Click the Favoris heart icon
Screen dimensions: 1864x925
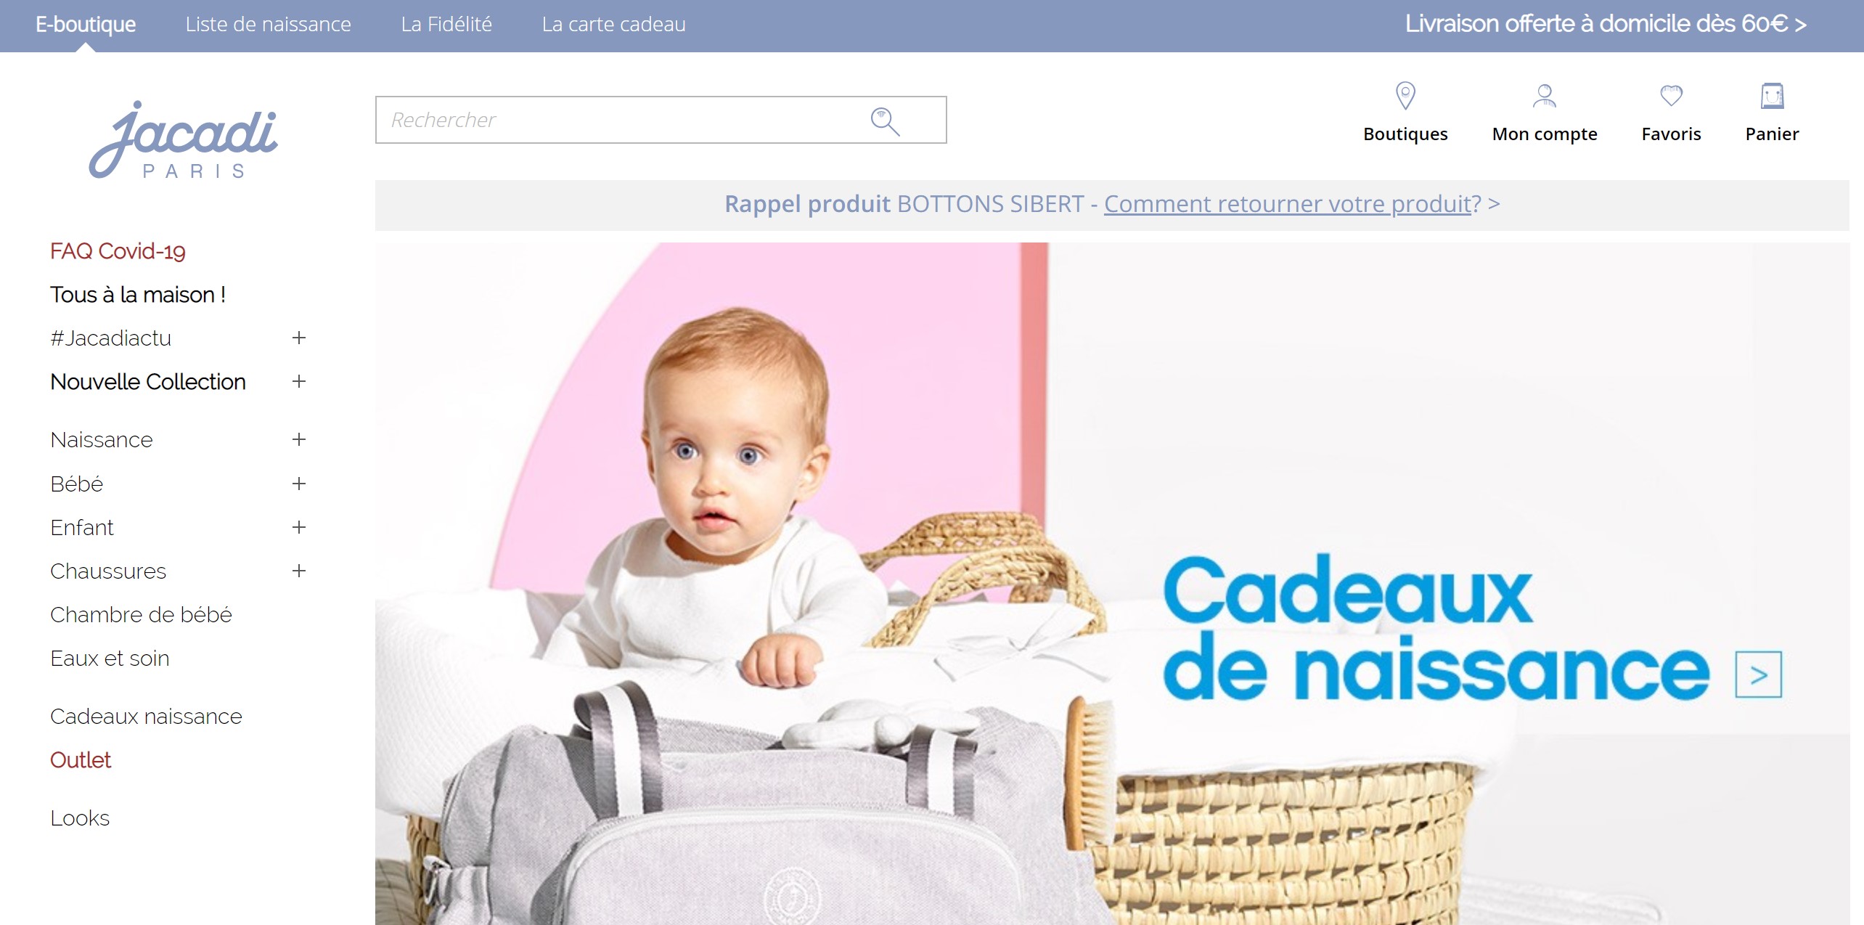coord(1671,95)
